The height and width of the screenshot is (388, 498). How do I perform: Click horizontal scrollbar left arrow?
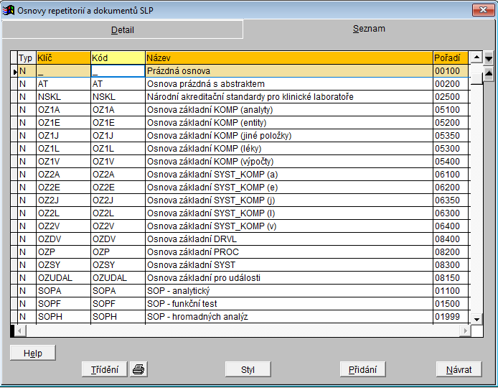tap(19, 331)
